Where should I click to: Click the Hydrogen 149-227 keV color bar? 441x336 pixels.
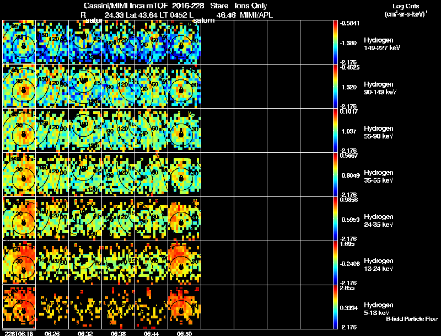[x=335, y=42]
